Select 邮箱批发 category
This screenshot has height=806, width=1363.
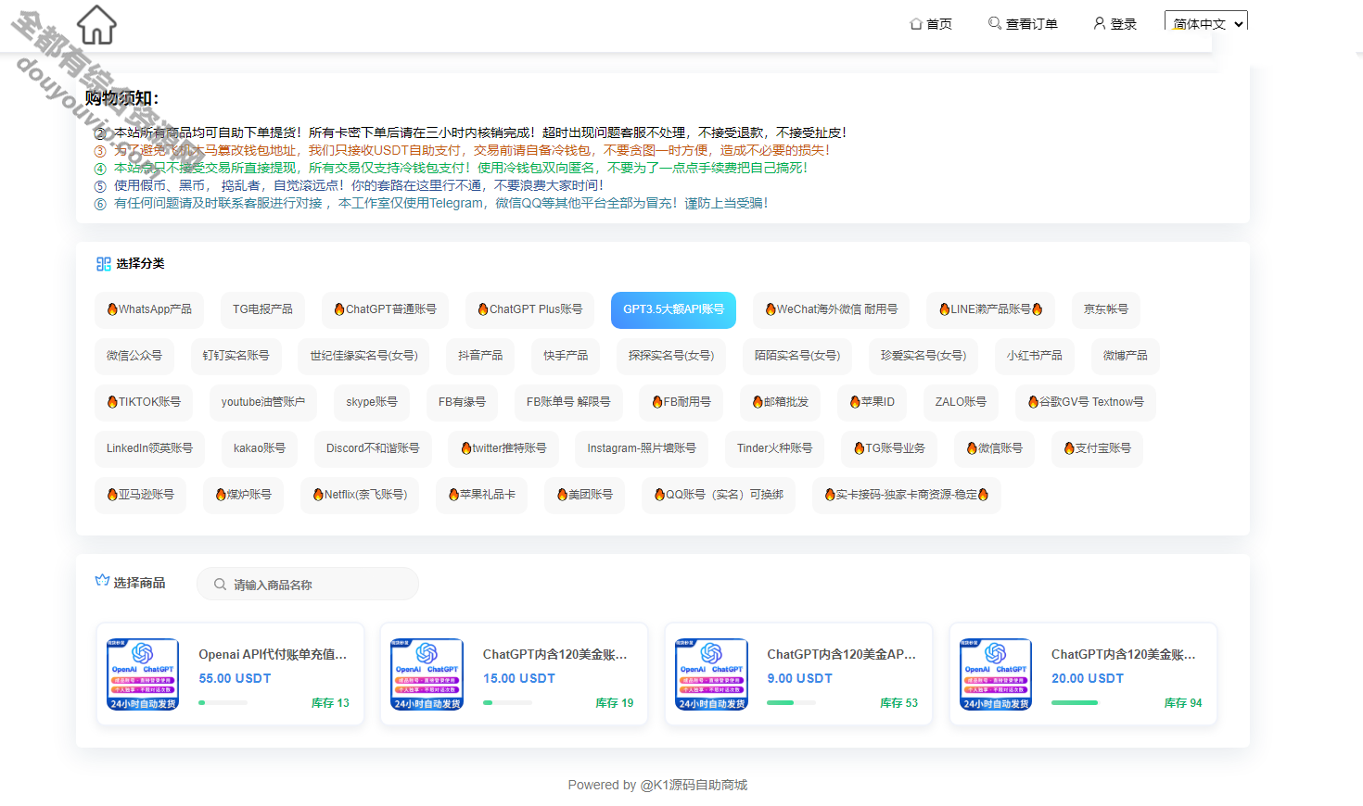coord(781,402)
